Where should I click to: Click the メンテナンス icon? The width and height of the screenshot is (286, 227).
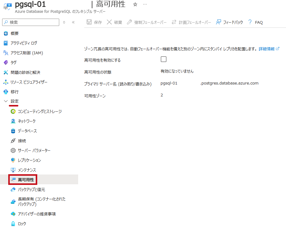point(13,170)
